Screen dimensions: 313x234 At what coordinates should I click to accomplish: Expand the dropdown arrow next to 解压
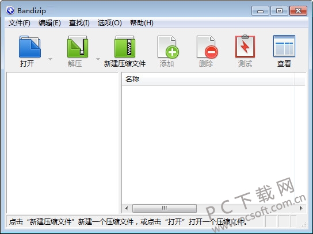(x=98, y=59)
